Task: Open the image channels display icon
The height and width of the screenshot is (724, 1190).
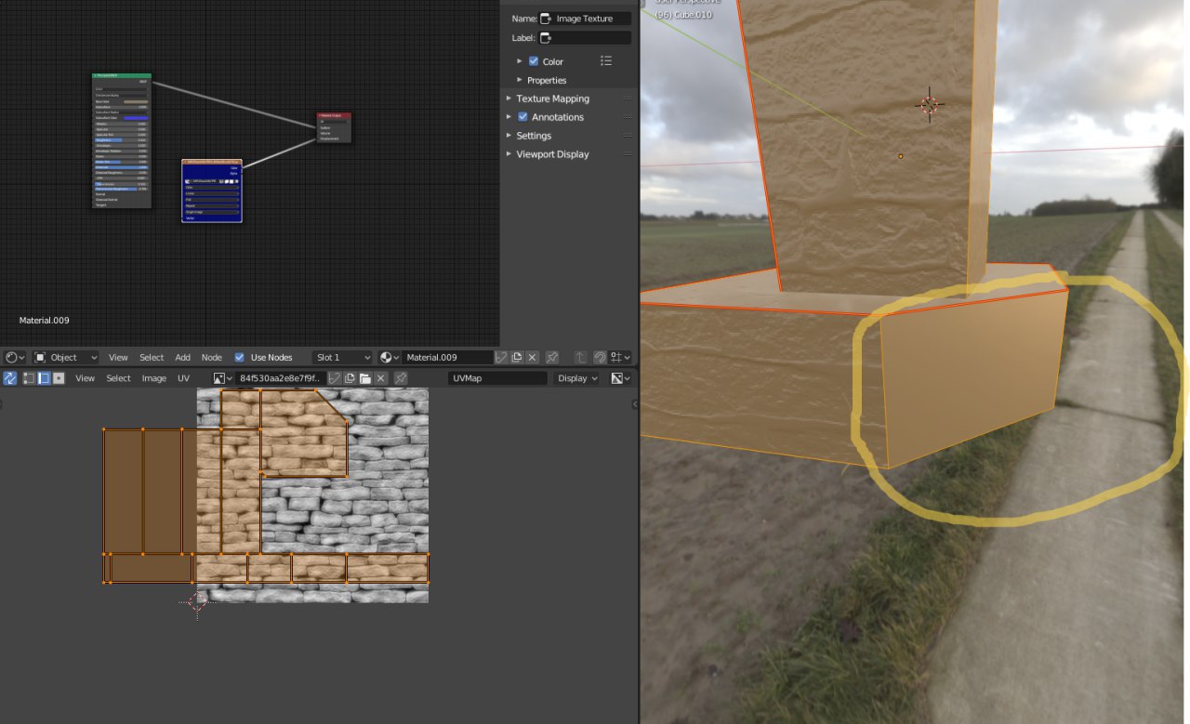Action: click(620, 378)
